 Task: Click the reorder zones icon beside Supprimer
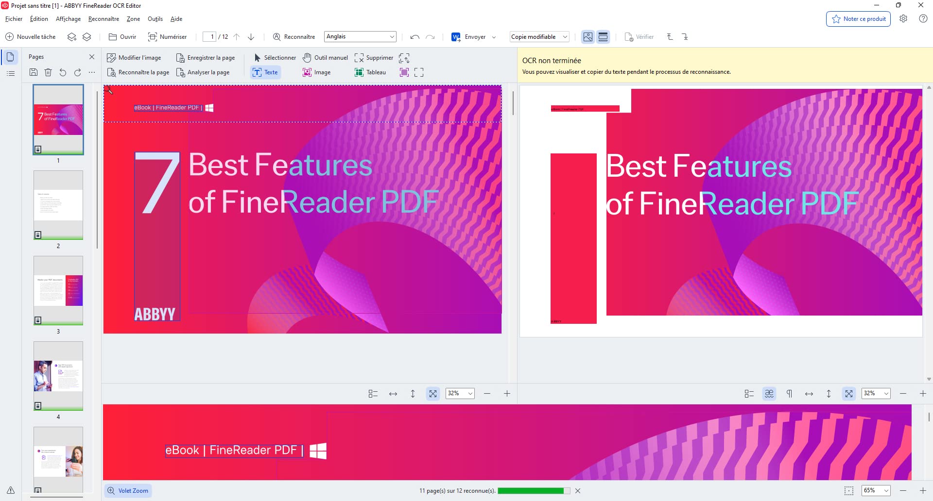pos(404,58)
